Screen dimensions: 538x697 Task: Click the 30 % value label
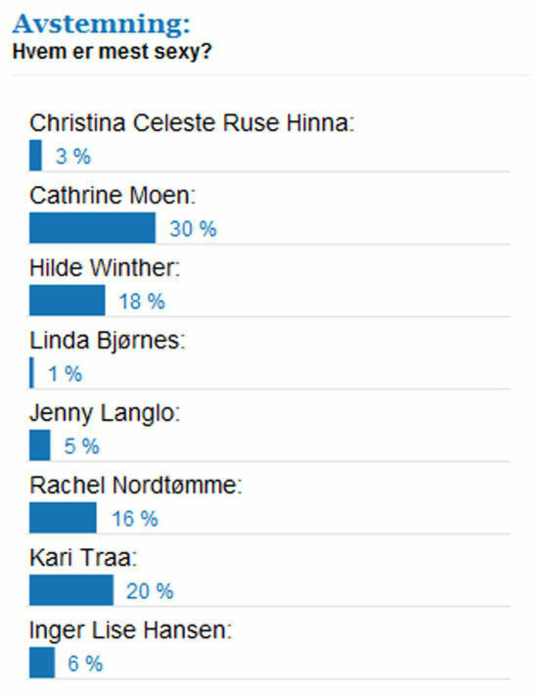[193, 229]
